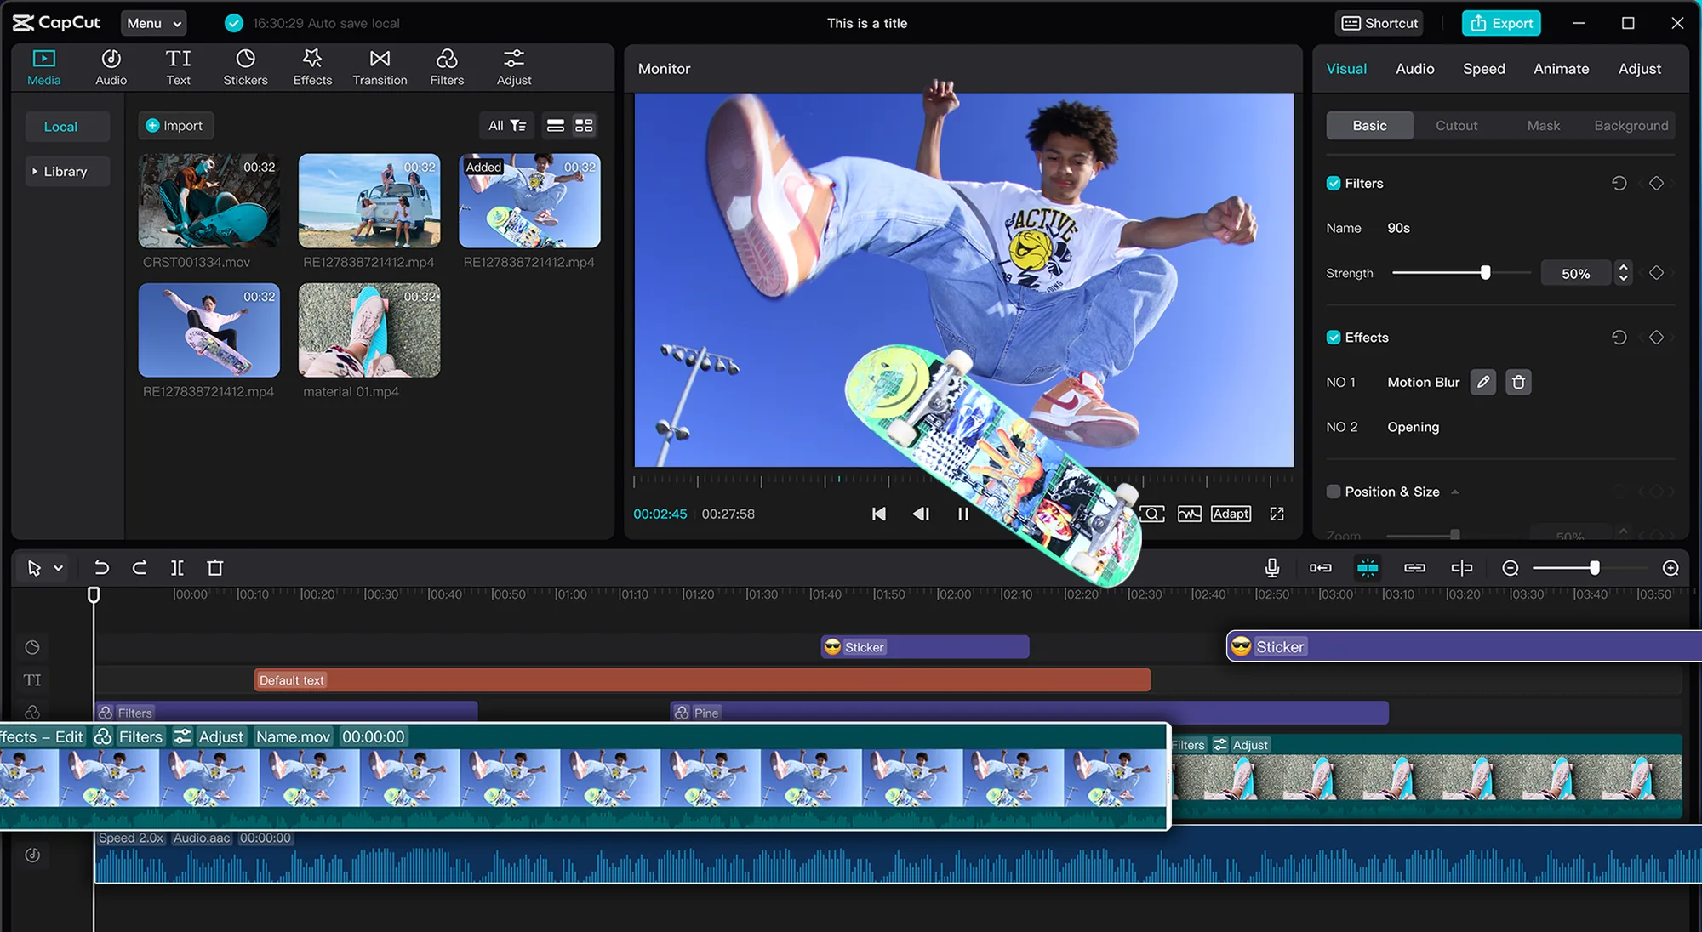
Task: Delete selected clip with trash icon
Action: 215,567
